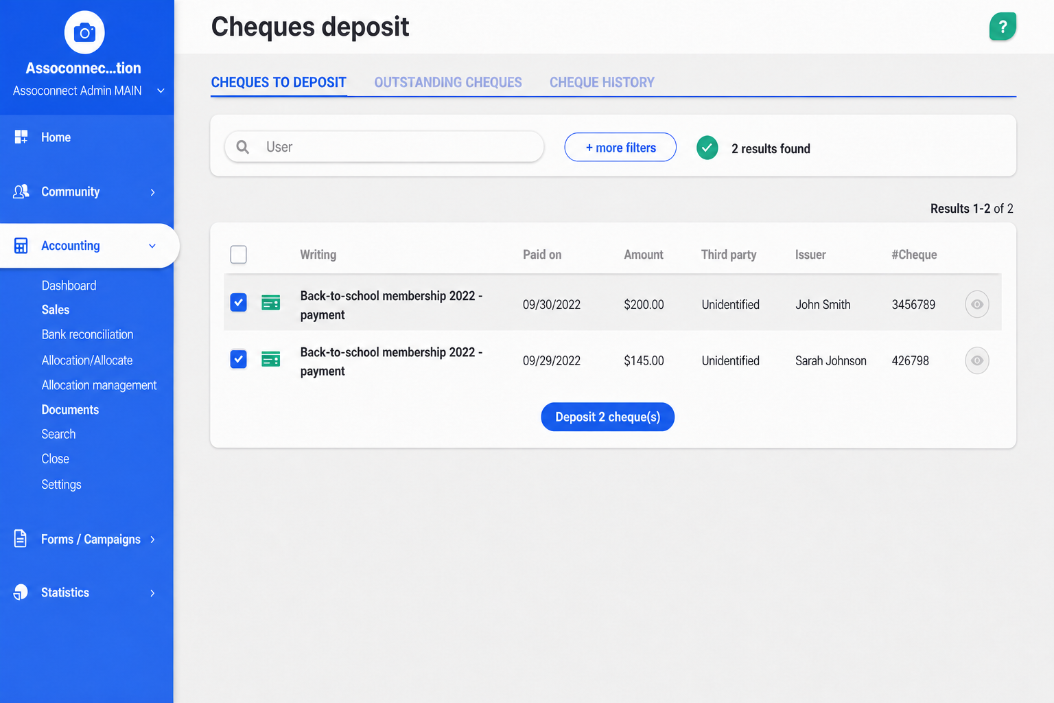1054x703 pixels.
Task: View details of cheque 3456789
Action: point(977,304)
